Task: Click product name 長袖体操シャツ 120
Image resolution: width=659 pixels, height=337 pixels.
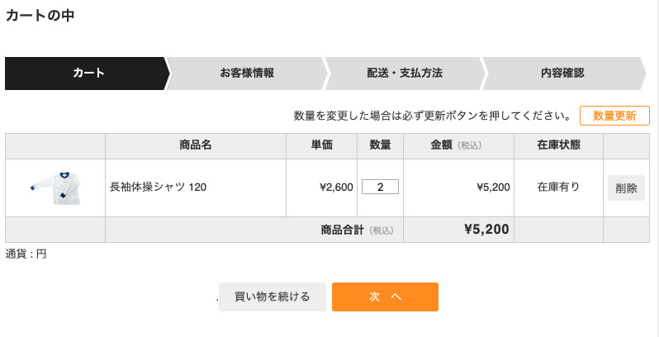Action: click(x=158, y=187)
